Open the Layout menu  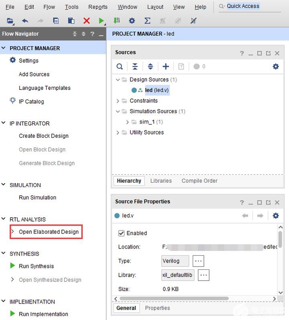point(155,7)
